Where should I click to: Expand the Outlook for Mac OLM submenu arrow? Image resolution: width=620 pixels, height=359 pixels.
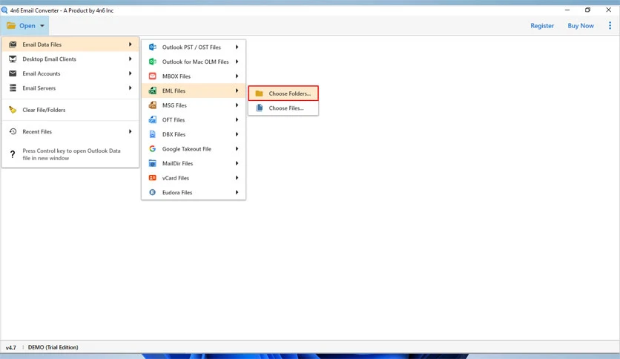pos(237,62)
